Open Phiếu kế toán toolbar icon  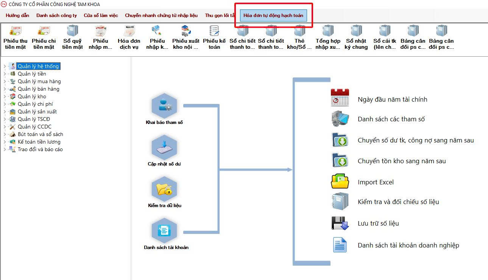(x=214, y=31)
